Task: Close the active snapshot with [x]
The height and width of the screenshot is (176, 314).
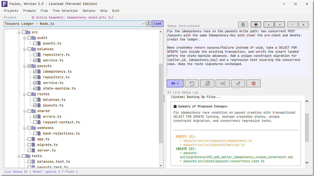Action: pyautogui.click(x=111, y=17)
